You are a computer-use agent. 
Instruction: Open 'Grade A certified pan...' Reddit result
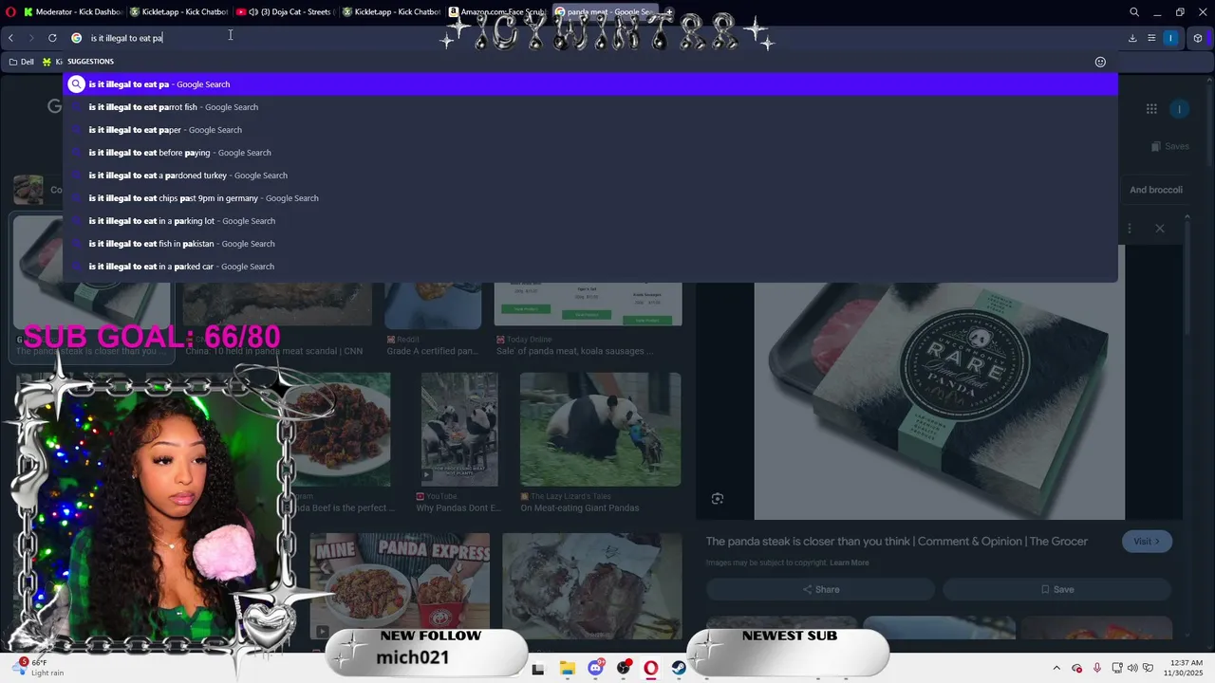point(432,351)
